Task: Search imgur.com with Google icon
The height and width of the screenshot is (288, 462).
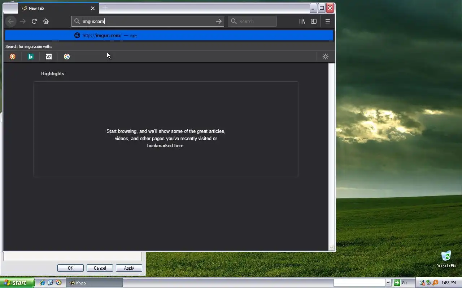Action: click(x=67, y=57)
